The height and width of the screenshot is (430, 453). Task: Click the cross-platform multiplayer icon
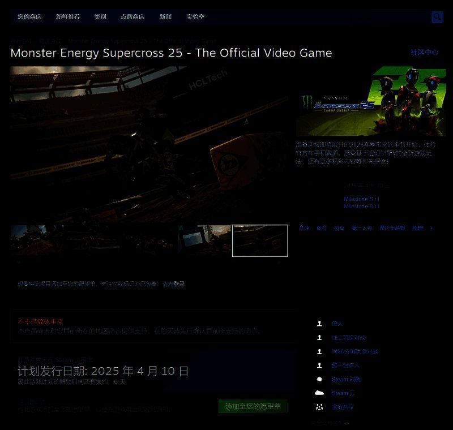click(x=319, y=365)
